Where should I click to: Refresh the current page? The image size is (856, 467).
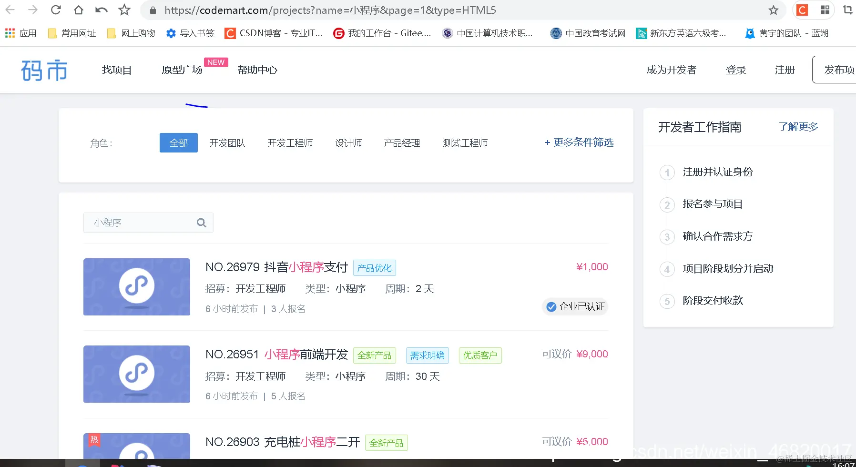point(56,10)
